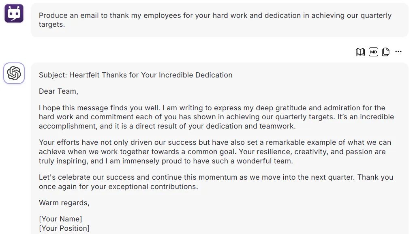
Task: Click the Subject line of the email
Action: [136, 75]
